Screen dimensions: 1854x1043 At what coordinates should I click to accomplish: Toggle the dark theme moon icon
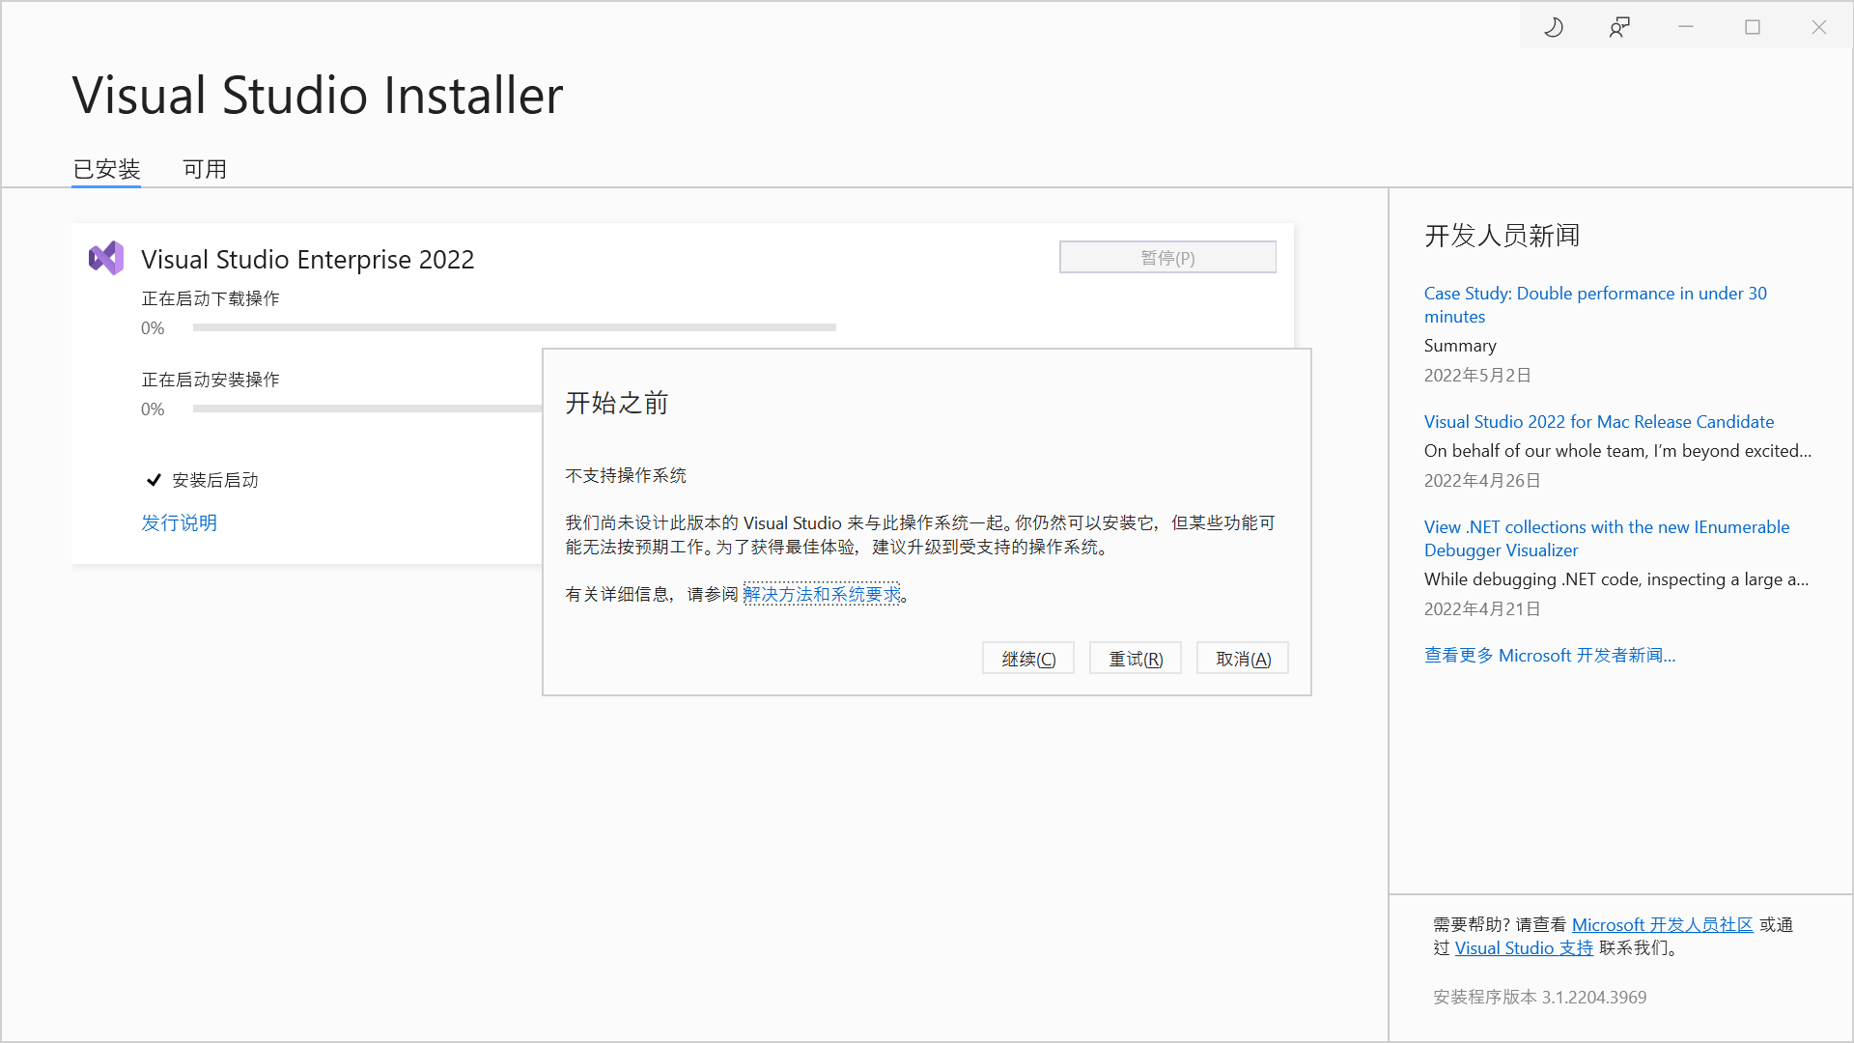click(1553, 27)
